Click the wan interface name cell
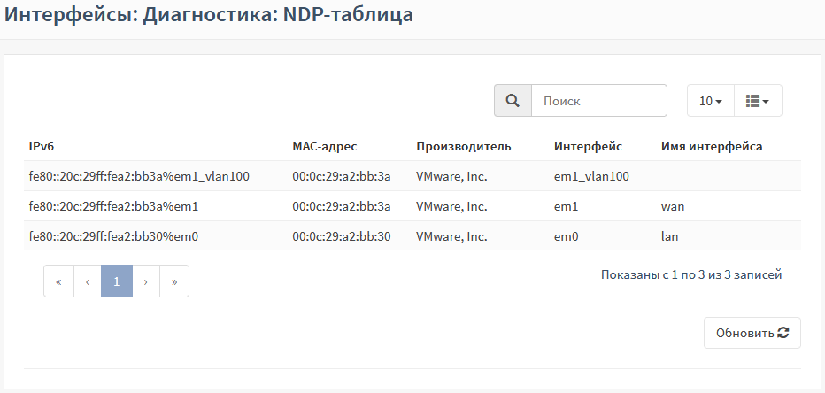Image resolution: width=825 pixels, height=393 pixels. 673,206
